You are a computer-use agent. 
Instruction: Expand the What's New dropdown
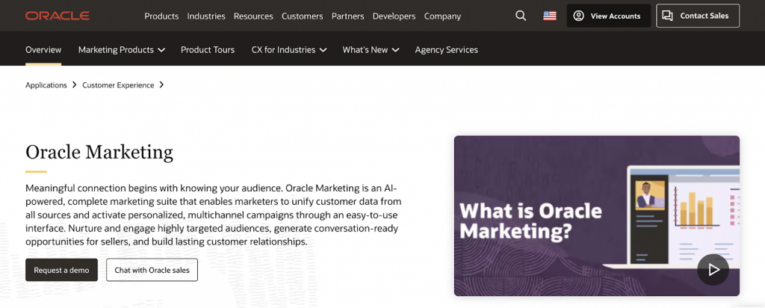(371, 49)
